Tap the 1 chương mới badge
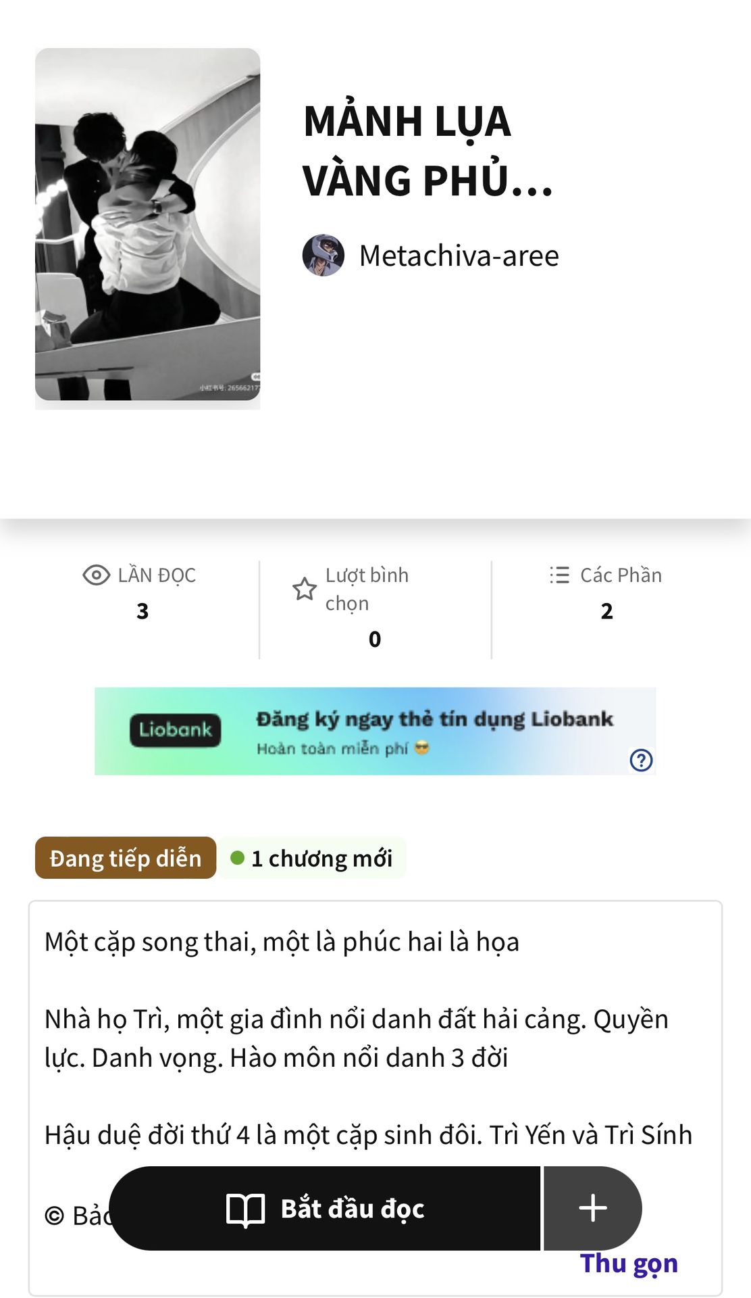The height and width of the screenshot is (1298, 751). 312,858
